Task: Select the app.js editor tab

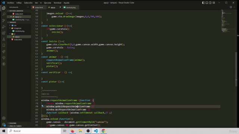Action: tap(53, 7)
